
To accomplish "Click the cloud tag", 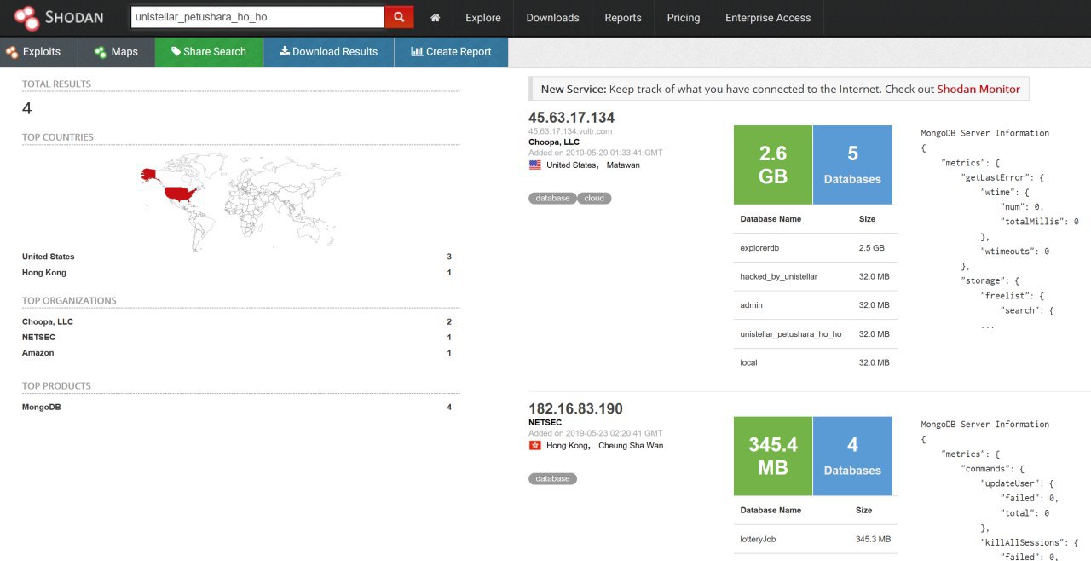I will [x=594, y=198].
